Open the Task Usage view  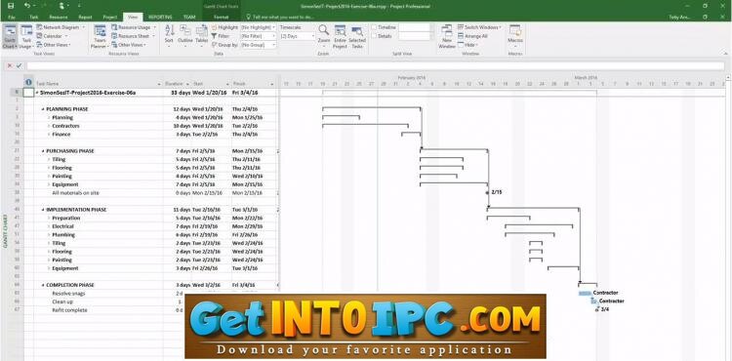pos(26,37)
